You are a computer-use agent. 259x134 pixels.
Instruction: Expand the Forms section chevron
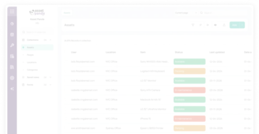[51, 85]
